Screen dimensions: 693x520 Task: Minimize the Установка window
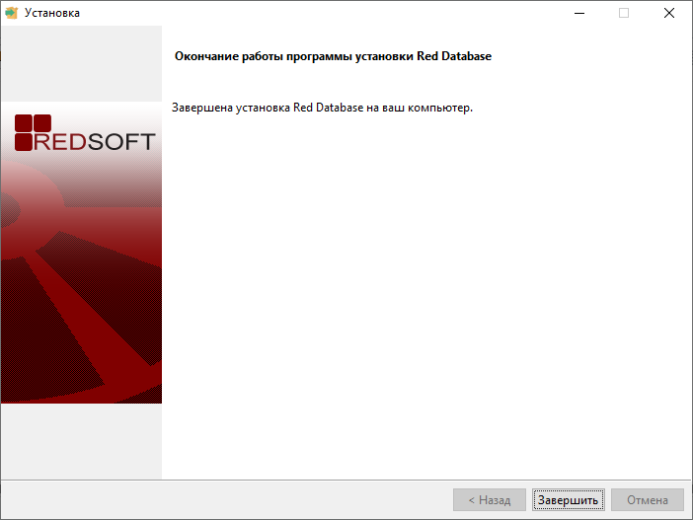click(579, 13)
